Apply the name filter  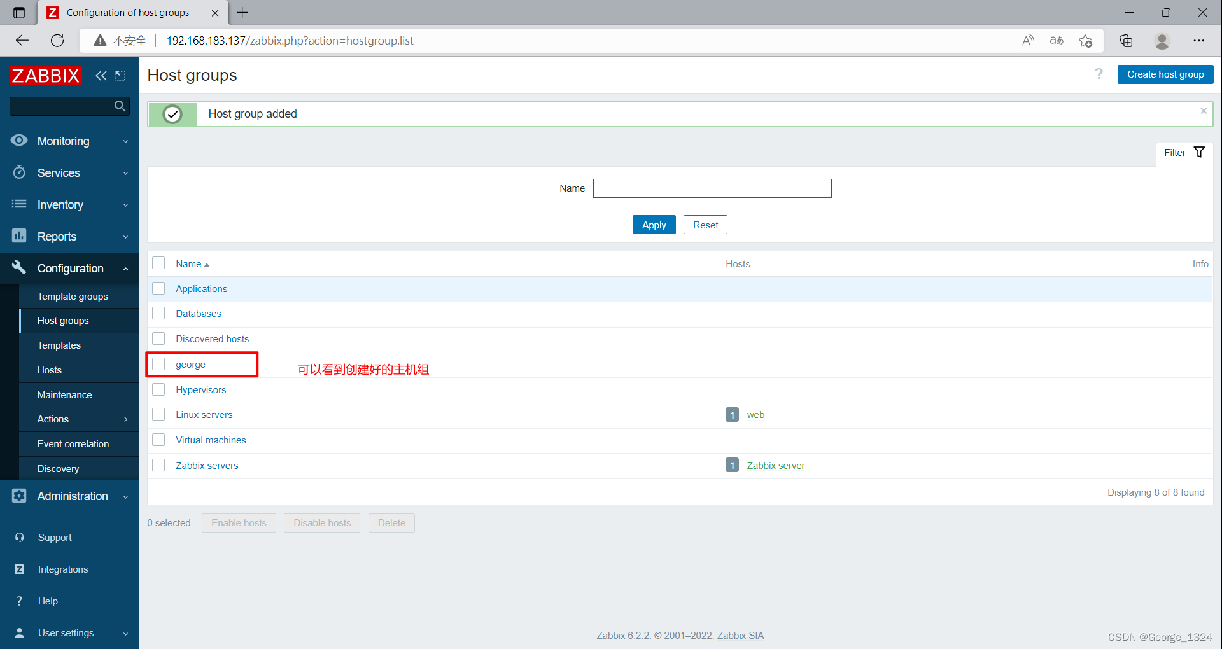pos(654,225)
